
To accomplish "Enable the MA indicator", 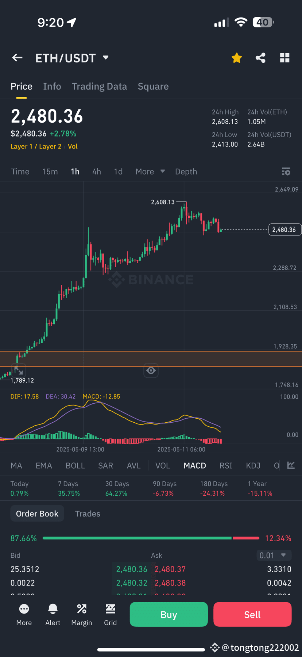I will [x=16, y=466].
